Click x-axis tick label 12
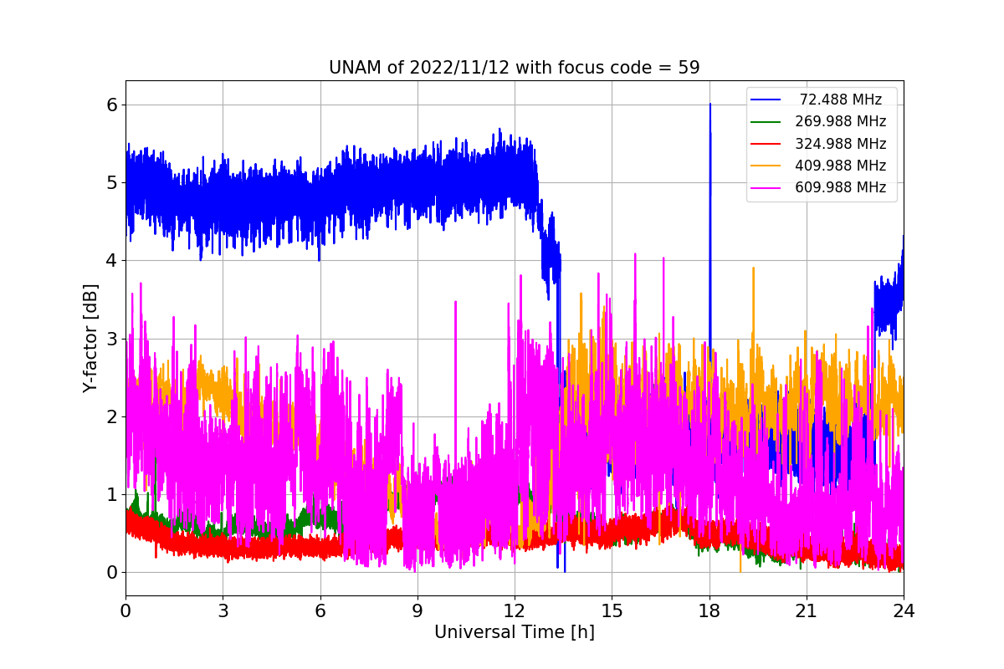The image size is (1004, 669). [515, 611]
